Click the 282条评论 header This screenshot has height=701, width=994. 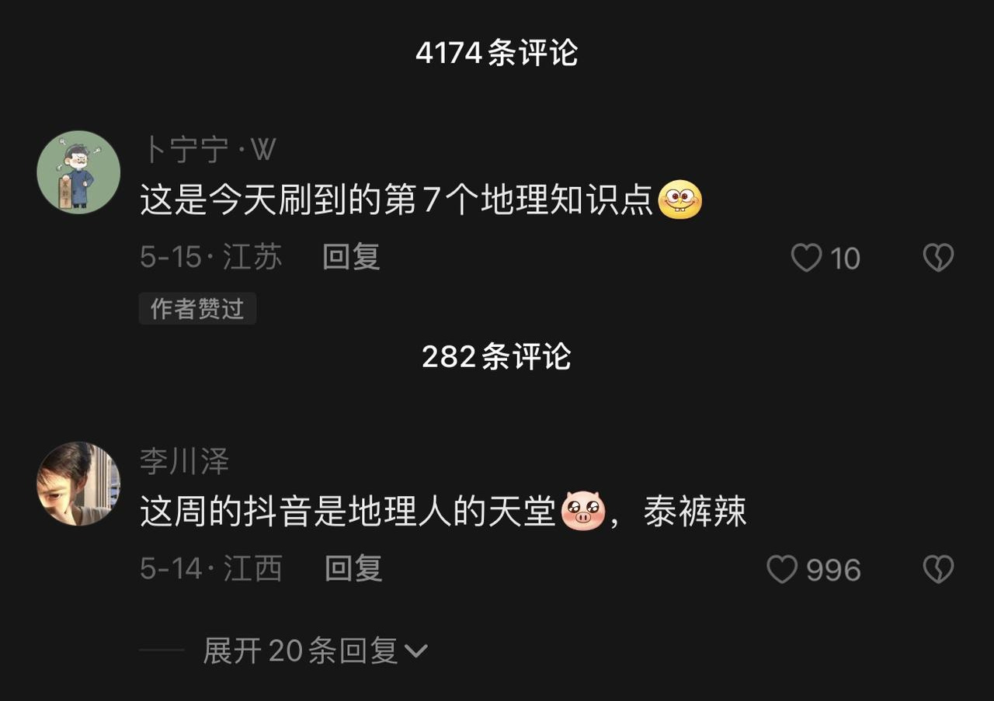click(497, 356)
